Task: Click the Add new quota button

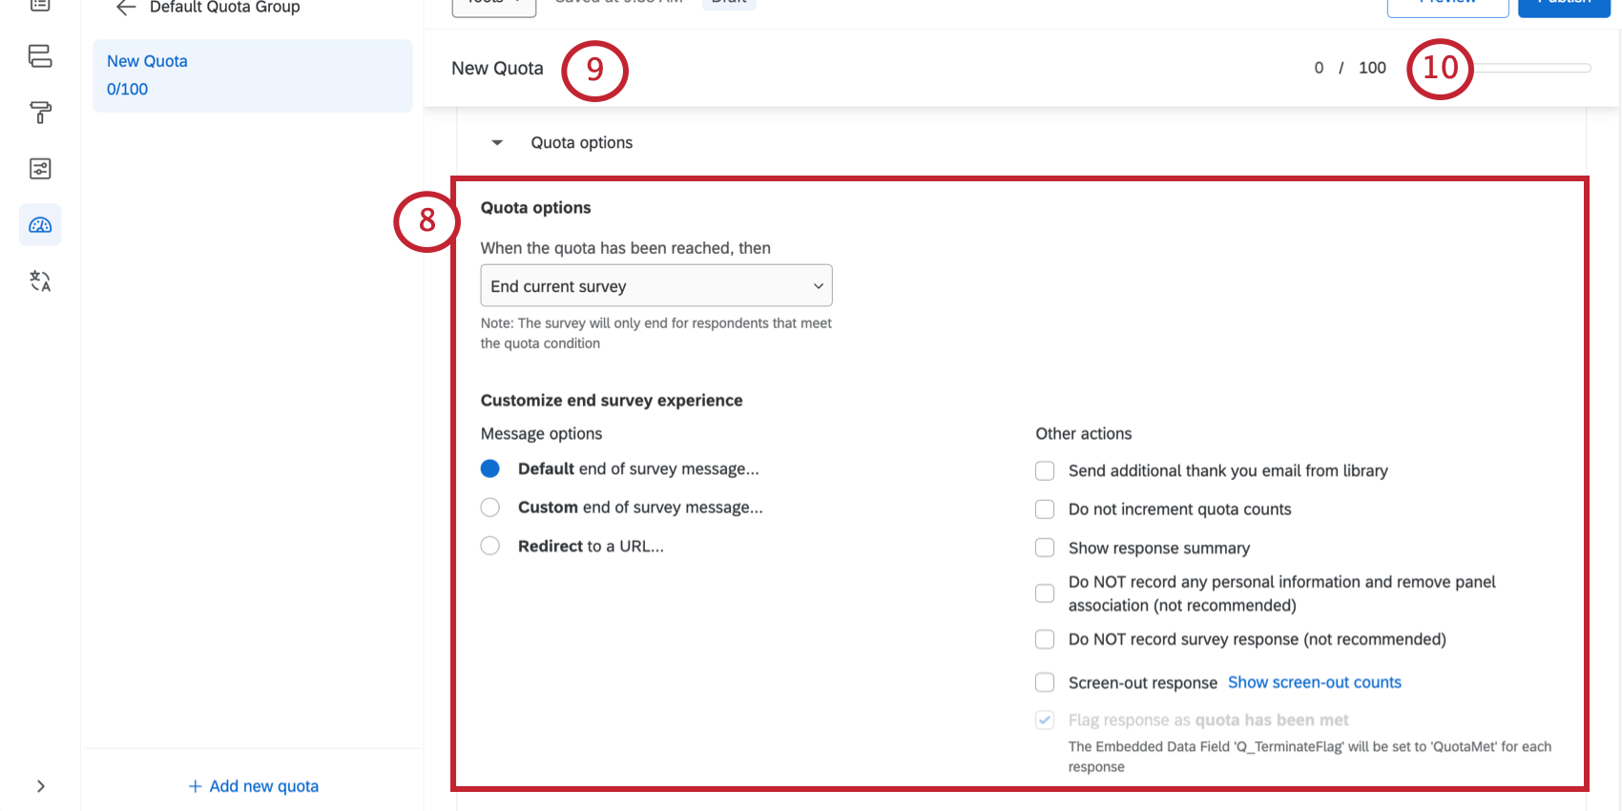Action: pos(254,786)
